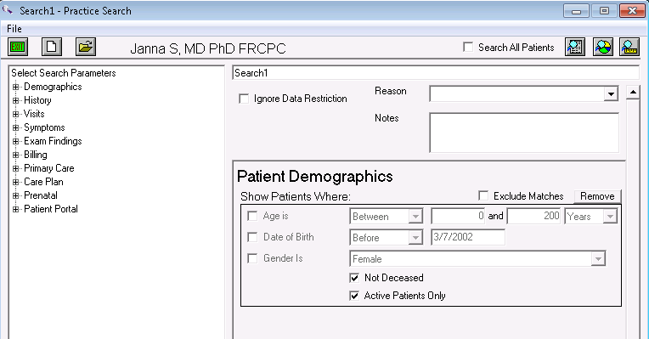Select Exam Findings label in tree
Viewport: 649px width, 339px height.
tap(53, 141)
